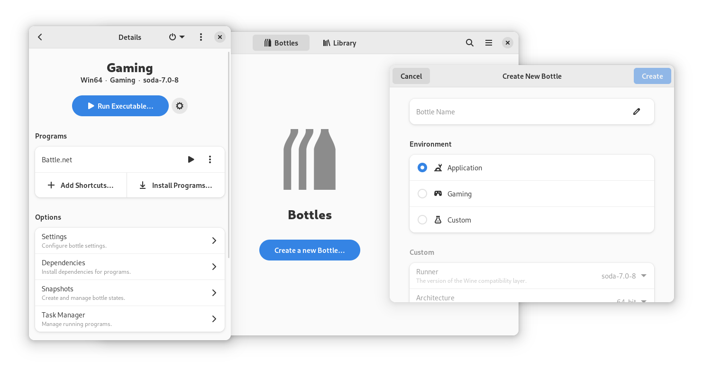This screenshot has height=372, width=703.
Task: Click the pencil icon in Bottle Name field
Action: [636, 111]
